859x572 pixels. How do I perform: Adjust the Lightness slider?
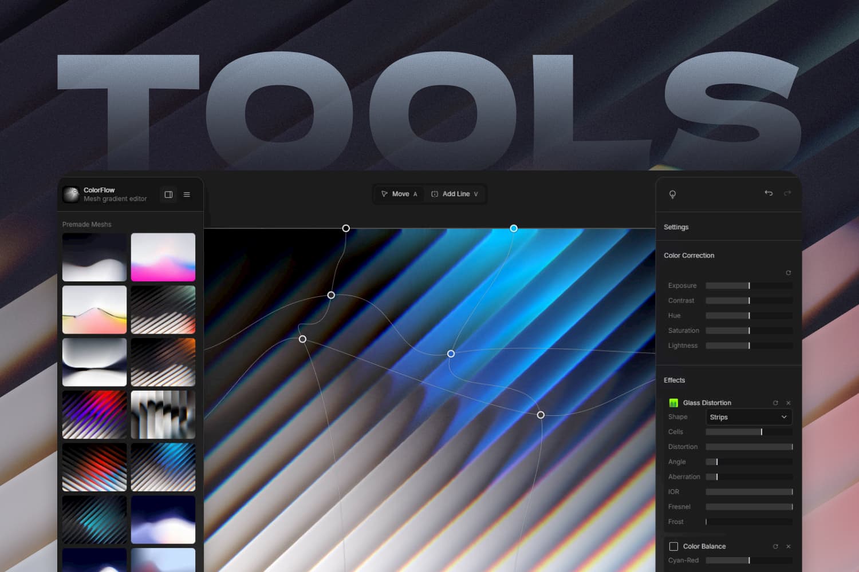(749, 345)
